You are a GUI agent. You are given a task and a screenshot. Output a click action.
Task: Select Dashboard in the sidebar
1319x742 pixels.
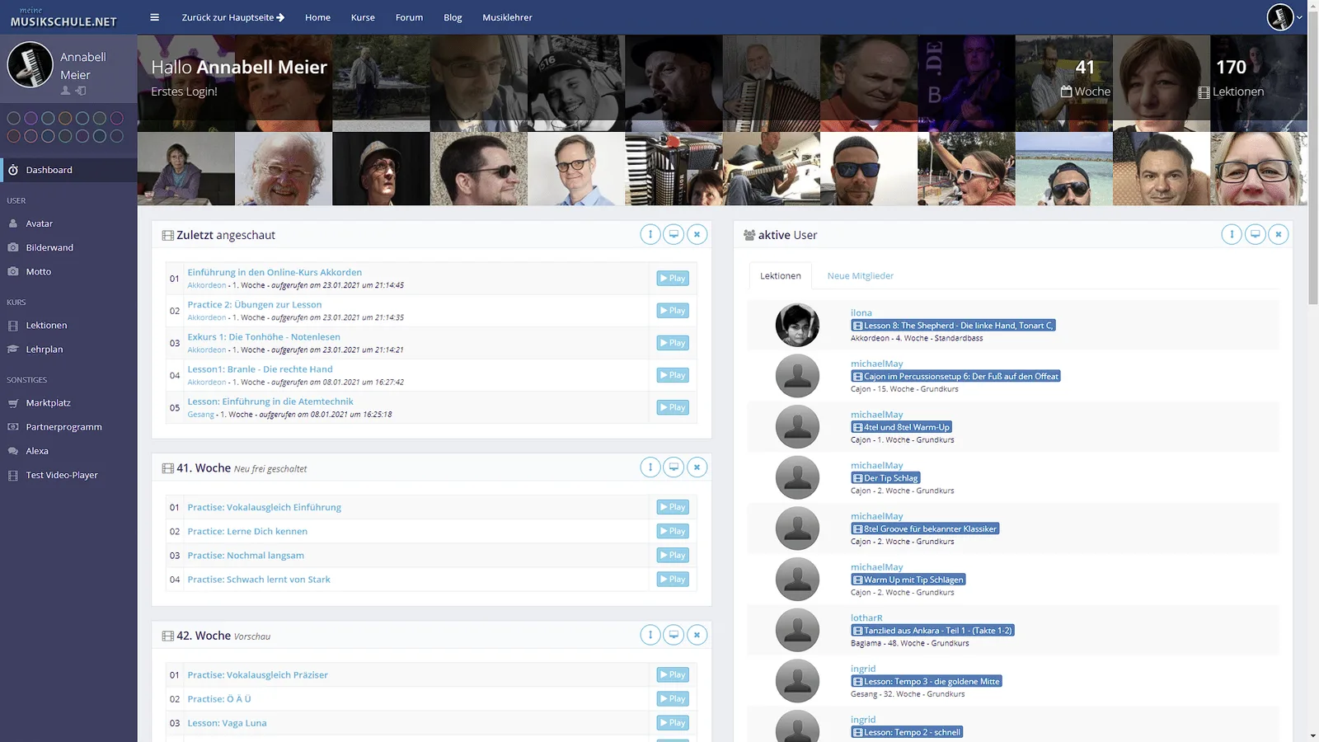pos(68,170)
